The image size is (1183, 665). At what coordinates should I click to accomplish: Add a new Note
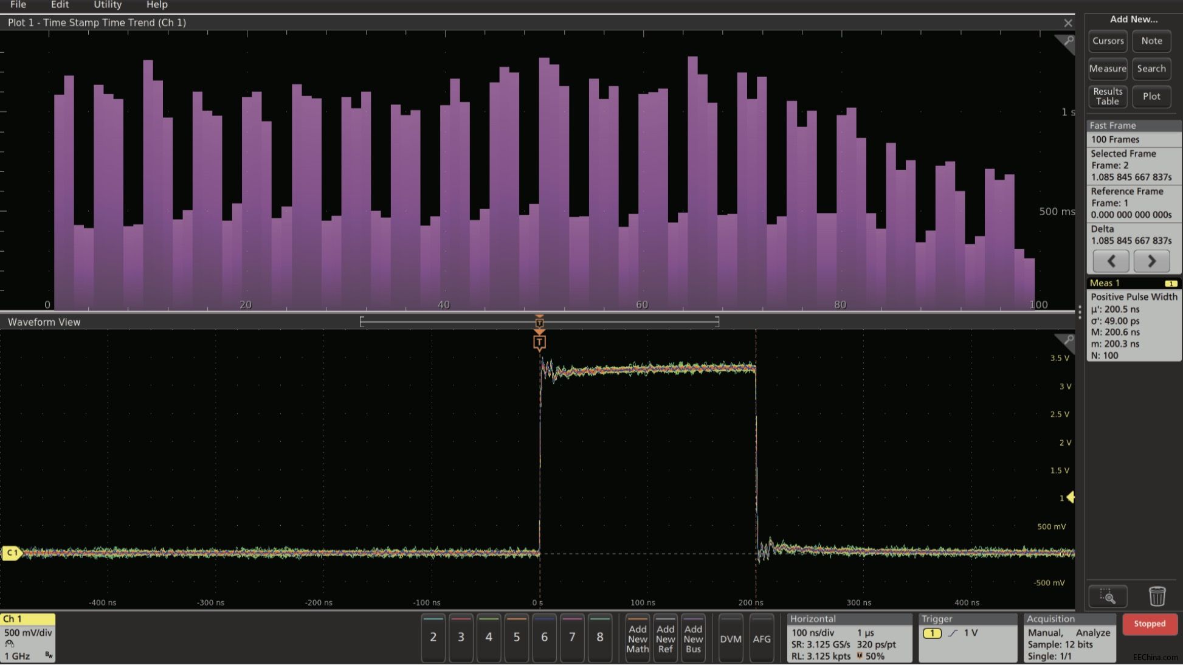1151,41
